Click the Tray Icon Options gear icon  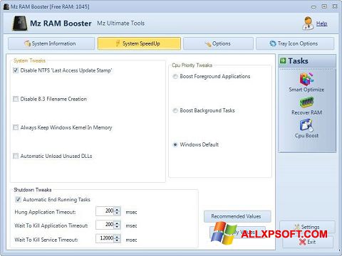click(x=273, y=43)
